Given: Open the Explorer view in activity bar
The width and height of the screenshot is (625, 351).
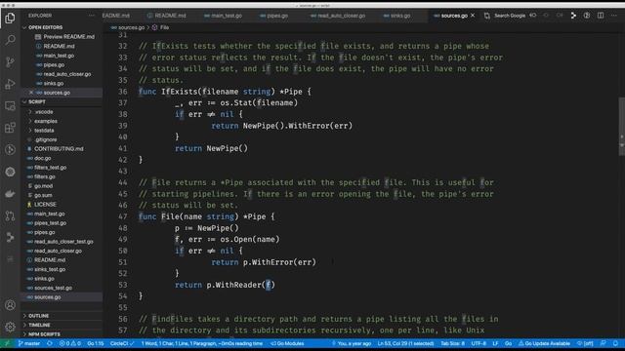Looking at the screenshot, I should (x=10, y=19).
